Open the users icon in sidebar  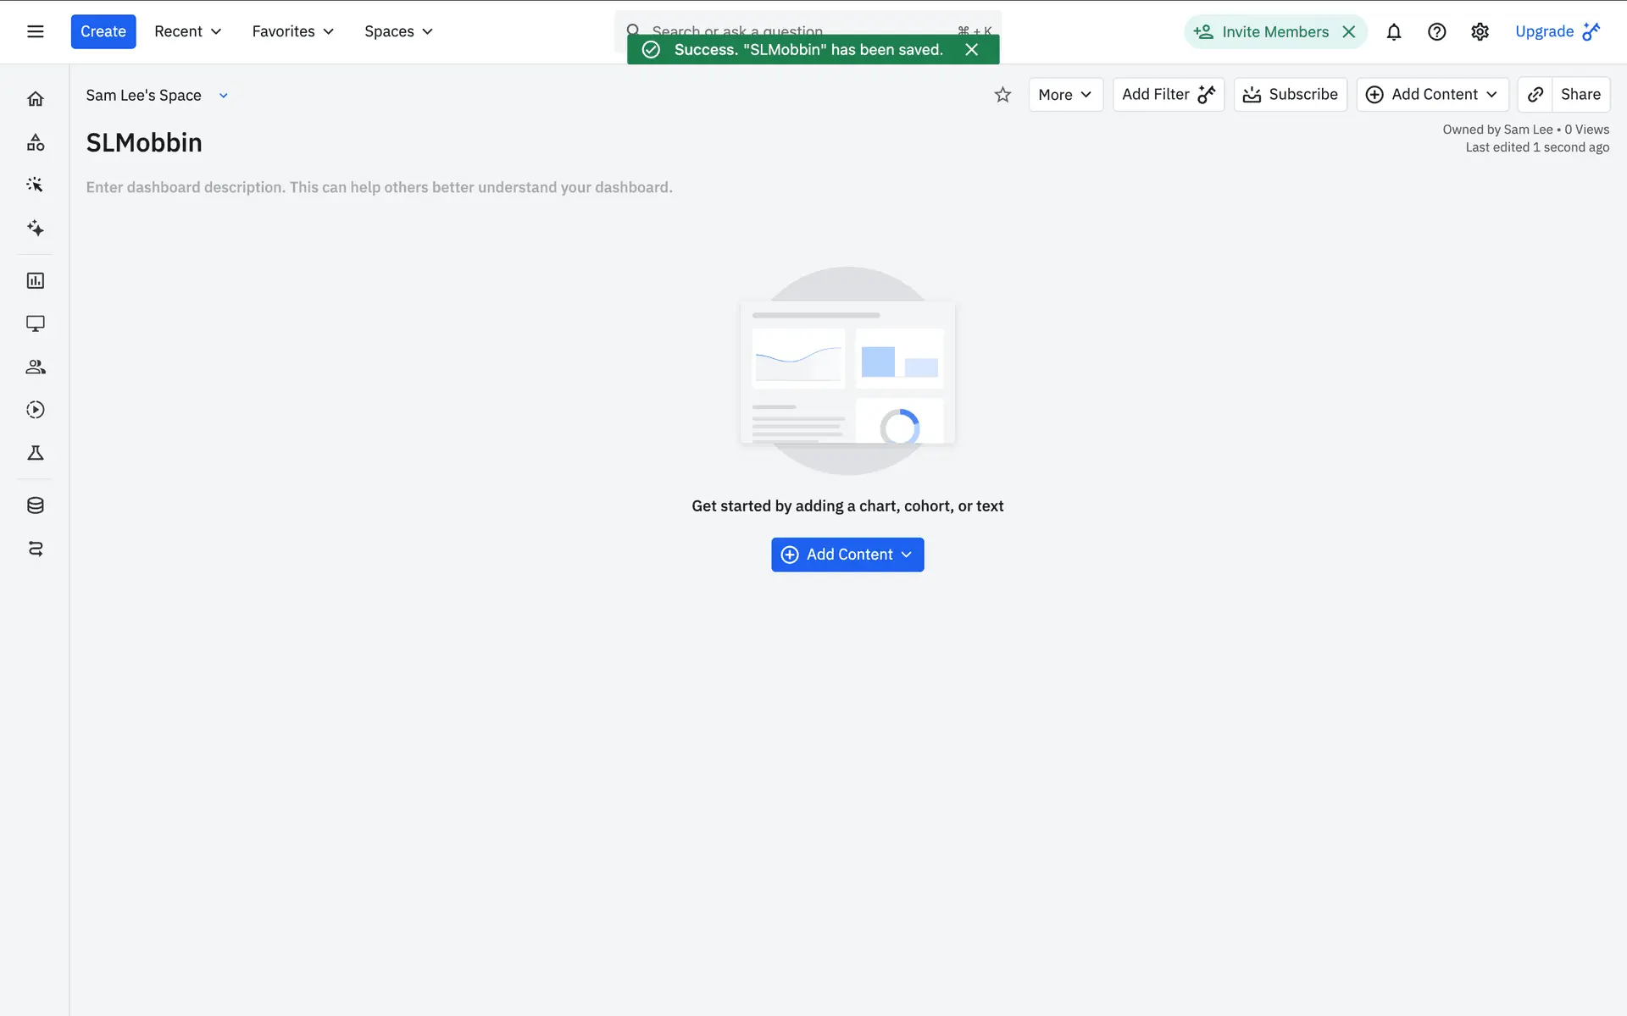tap(35, 367)
